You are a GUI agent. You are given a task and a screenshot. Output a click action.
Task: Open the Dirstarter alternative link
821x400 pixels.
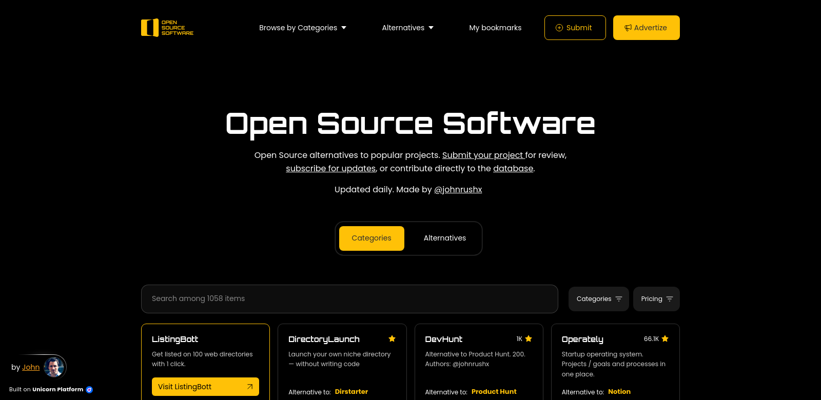point(351,392)
